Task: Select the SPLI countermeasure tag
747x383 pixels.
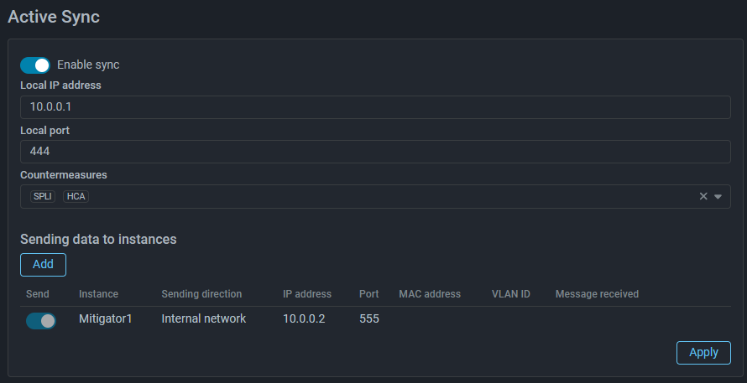Action: click(x=43, y=196)
